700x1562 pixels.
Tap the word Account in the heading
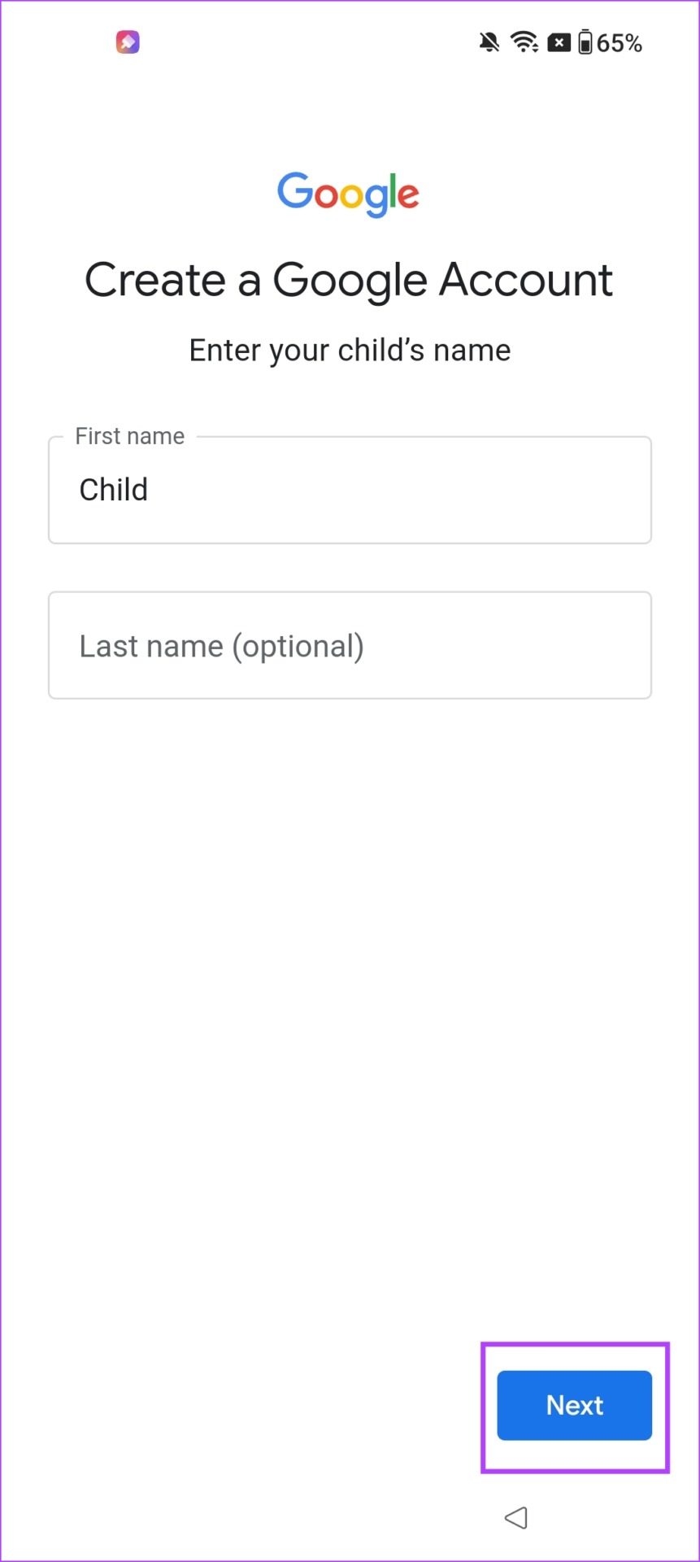526,280
